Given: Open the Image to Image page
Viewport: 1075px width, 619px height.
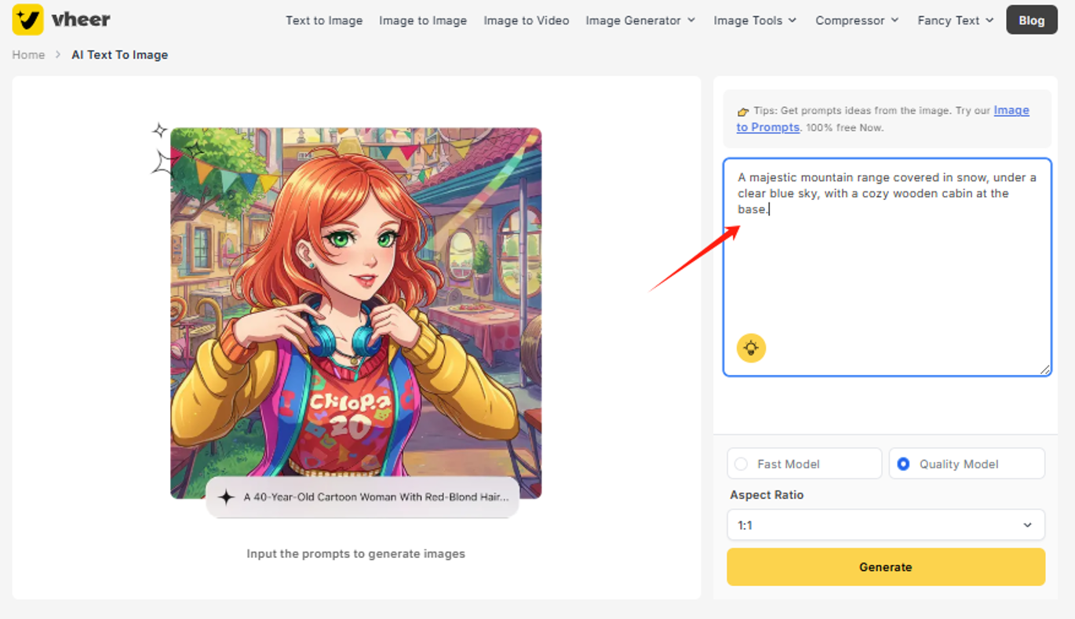Looking at the screenshot, I should (x=423, y=20).
